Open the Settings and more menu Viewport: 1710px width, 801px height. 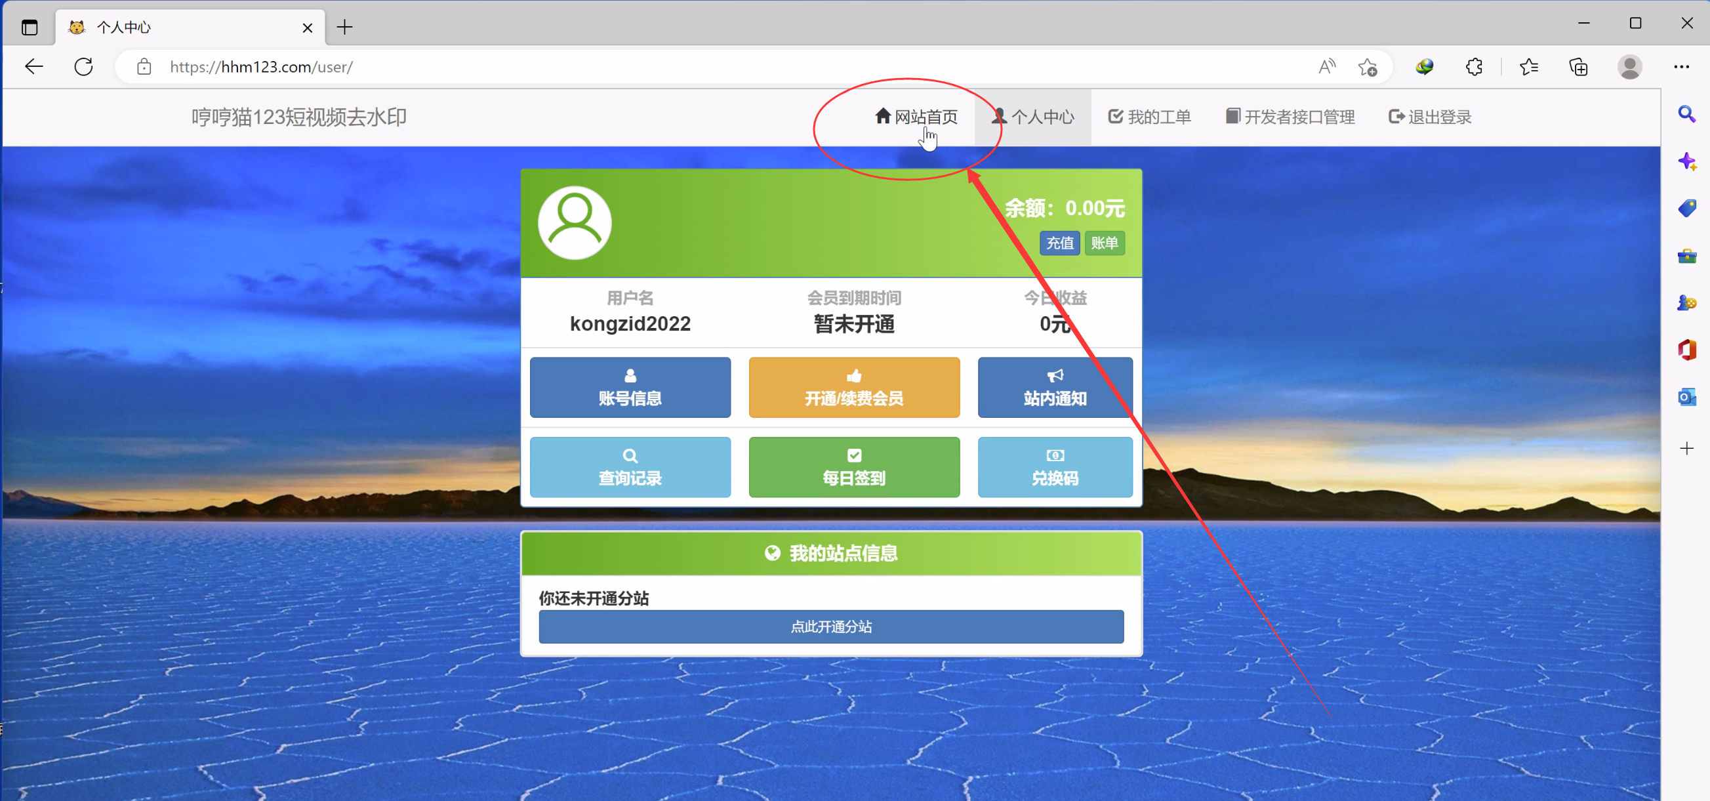[x=1681, y=67]
